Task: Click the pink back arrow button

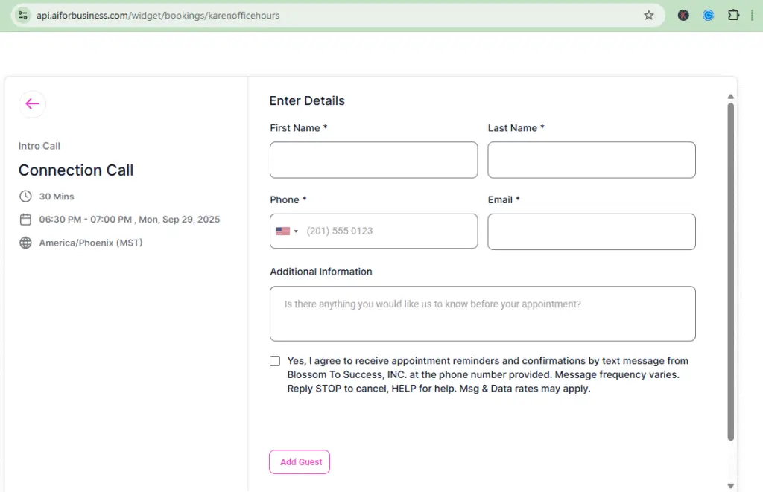Action: tap(32, 104)
